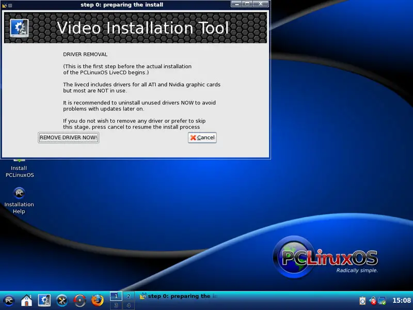Switch to virtual desktop 3
The width and height of the screenshot is (413, 310).
pyautogui.click(x=116, y=305)
